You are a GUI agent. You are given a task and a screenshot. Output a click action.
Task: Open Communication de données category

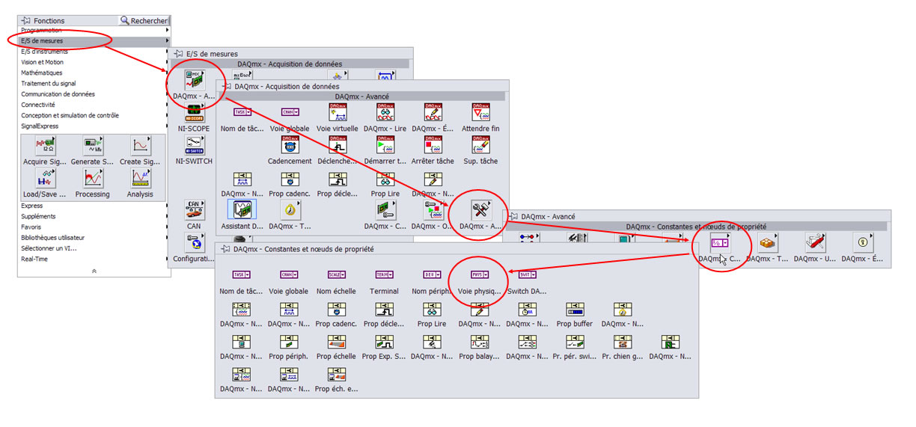pyautogui.click(x=94, y=94)
